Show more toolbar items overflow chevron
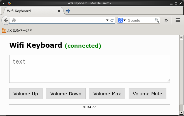The height and width of the screenshot is (116, 184). (x=166, y=20)
